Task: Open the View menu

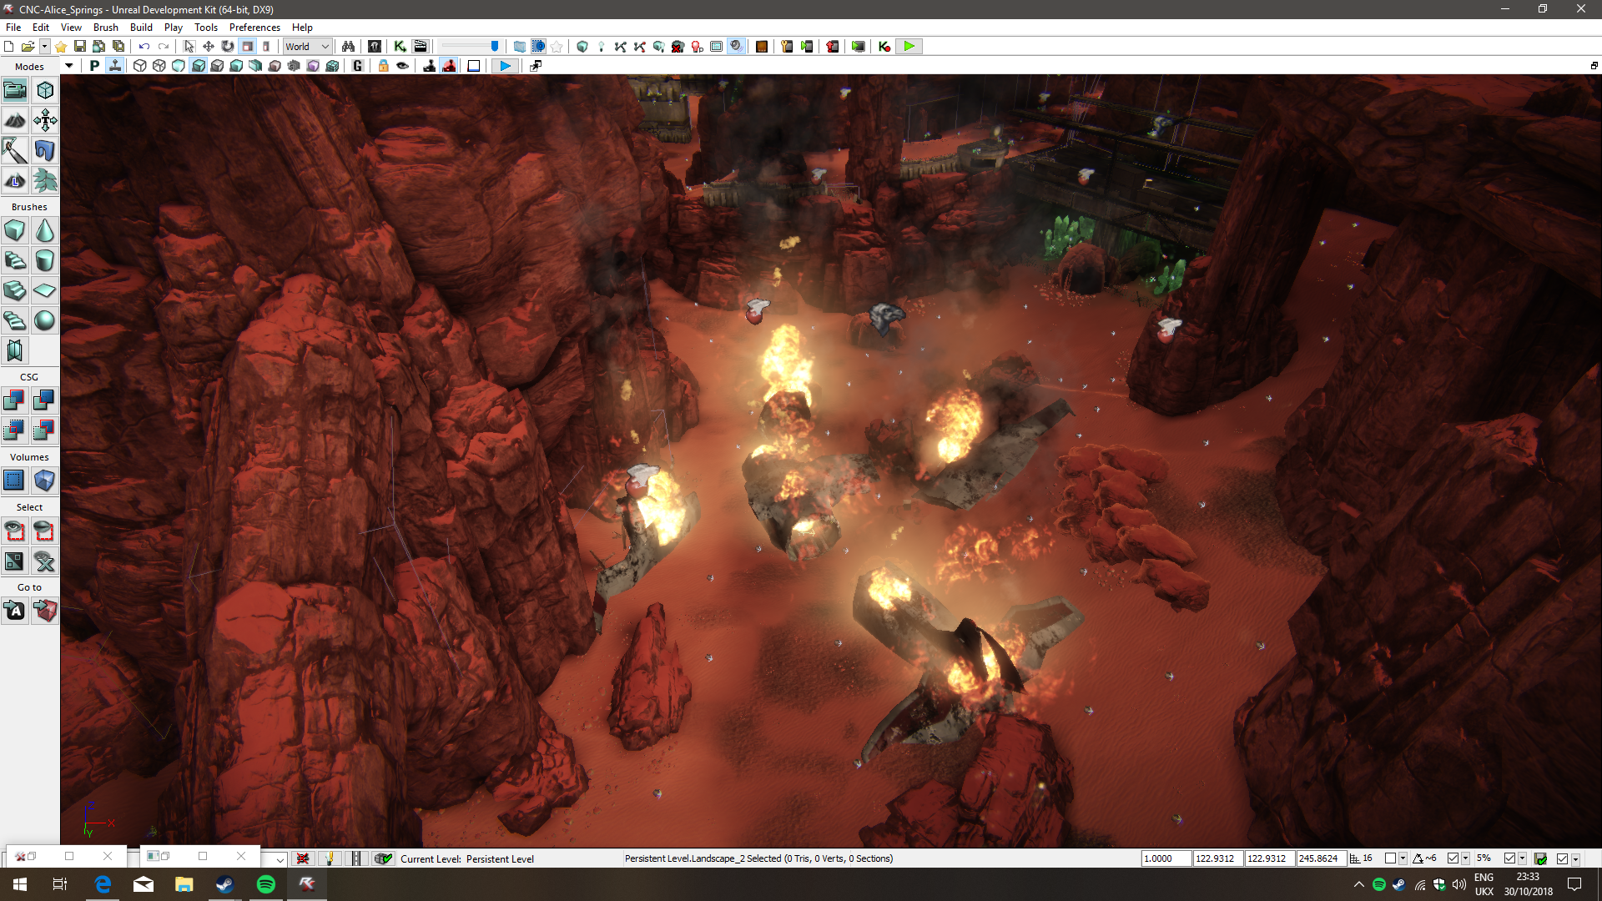Action: coord(71,28)
